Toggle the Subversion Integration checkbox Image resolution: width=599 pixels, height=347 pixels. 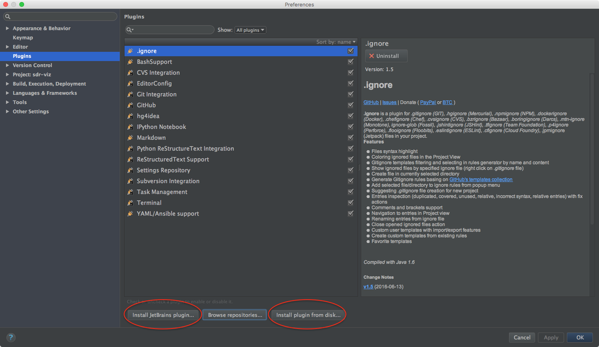[350, 181]
